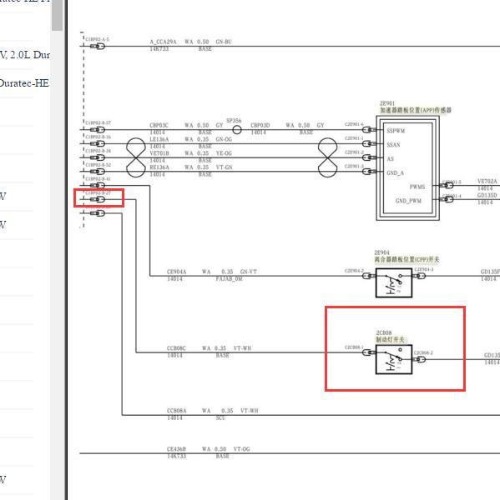
Task: Click connector pin at GND_PWM output
Action: (x=447, y=199)
